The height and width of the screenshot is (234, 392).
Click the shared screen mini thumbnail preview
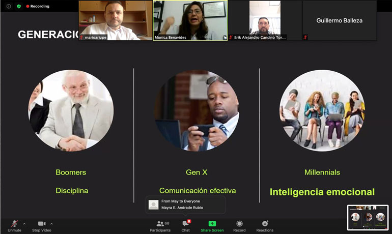point(368,218)
